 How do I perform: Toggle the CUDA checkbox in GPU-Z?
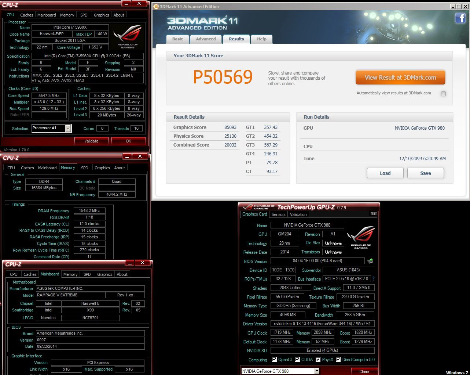[x=298, y=360]
